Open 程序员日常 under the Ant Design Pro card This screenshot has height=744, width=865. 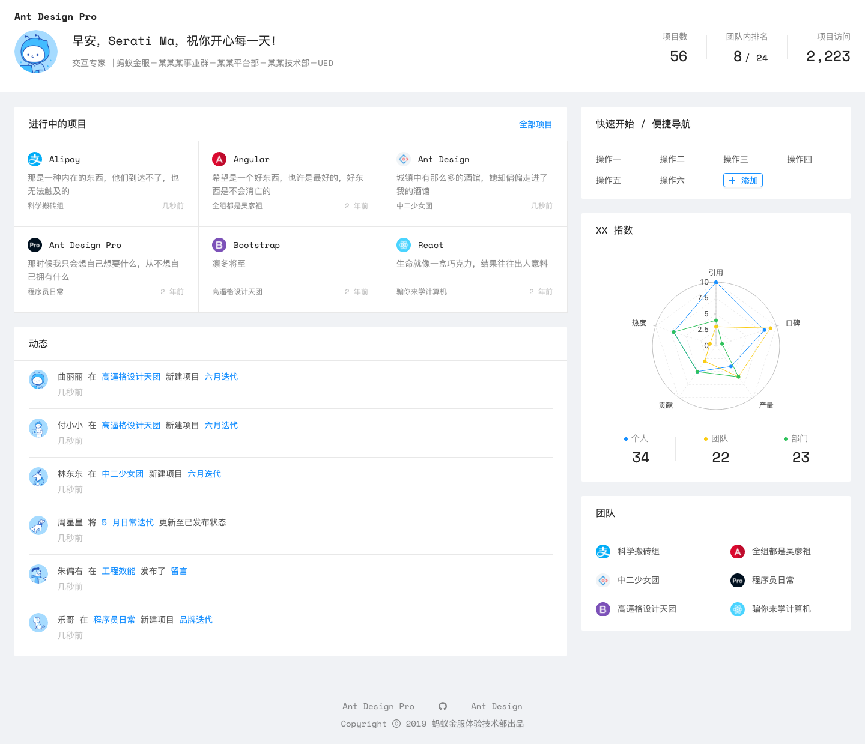46,292
